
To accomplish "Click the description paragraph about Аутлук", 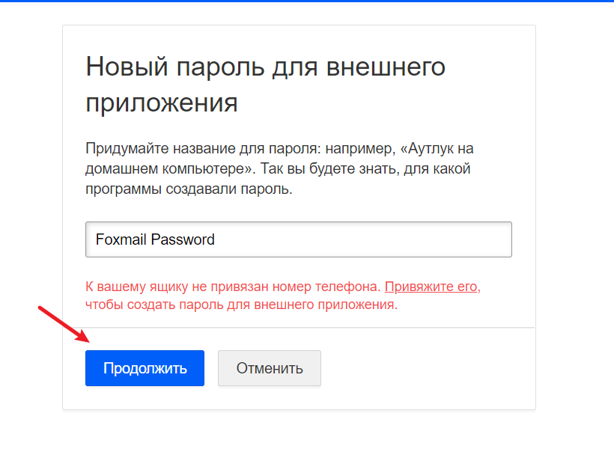I will 279,168.
